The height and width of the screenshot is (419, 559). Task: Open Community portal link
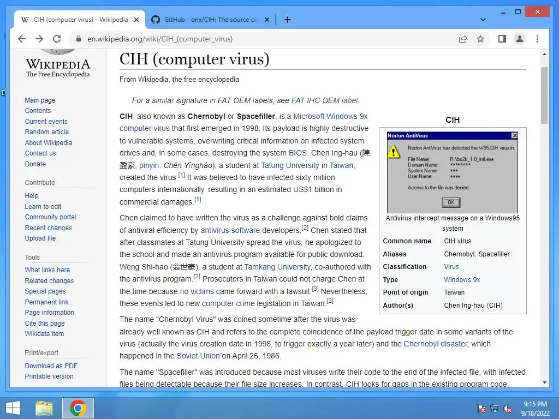[x=50, y=217]
